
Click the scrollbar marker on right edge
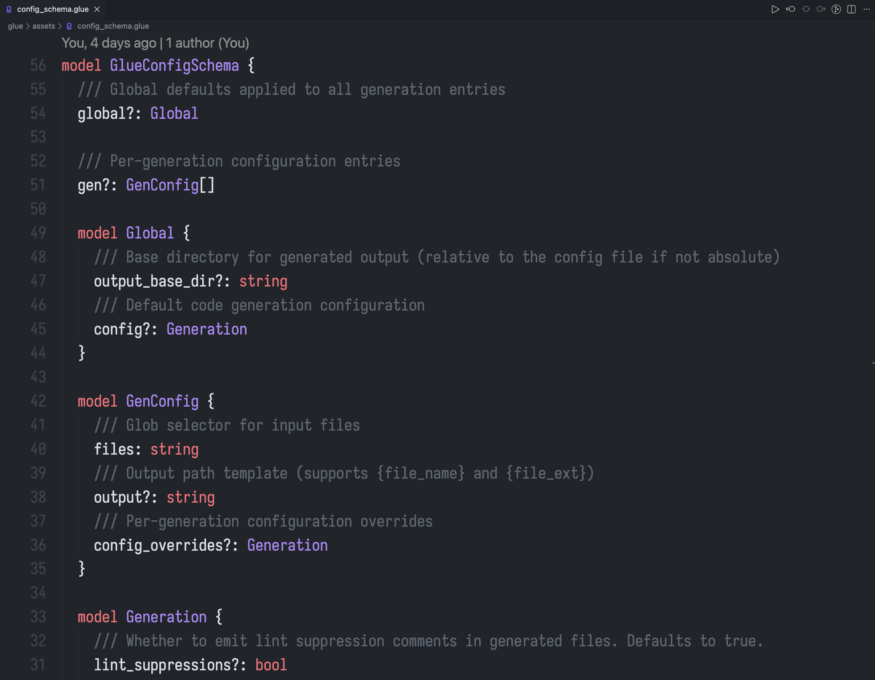pos(873,362)
